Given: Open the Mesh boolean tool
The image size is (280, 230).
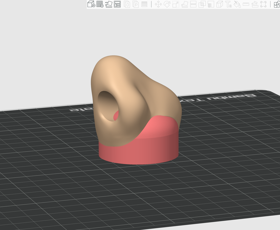Looking at the screenshot, I should coord(202,4).
